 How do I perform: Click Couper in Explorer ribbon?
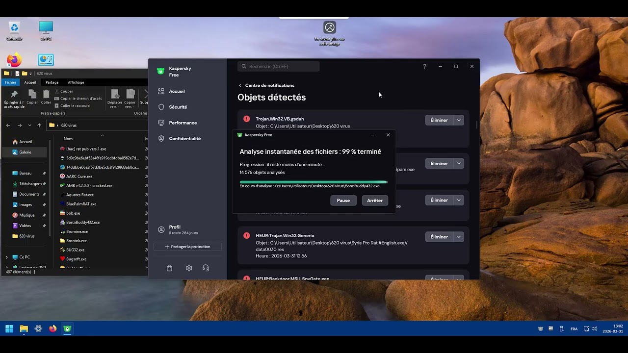point(64,91)
